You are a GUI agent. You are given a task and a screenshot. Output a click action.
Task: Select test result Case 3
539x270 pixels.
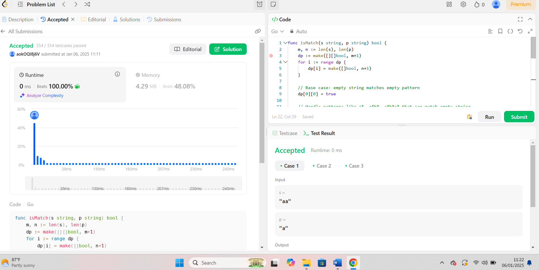click(x=354, y=166)
